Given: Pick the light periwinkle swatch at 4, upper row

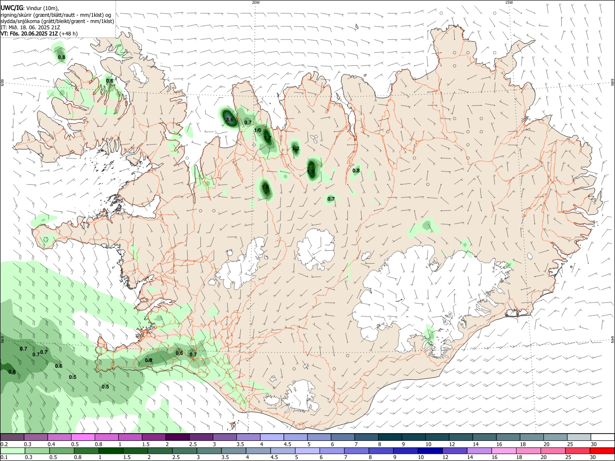Looking at the screenshot, I should (x=271, y=437).
